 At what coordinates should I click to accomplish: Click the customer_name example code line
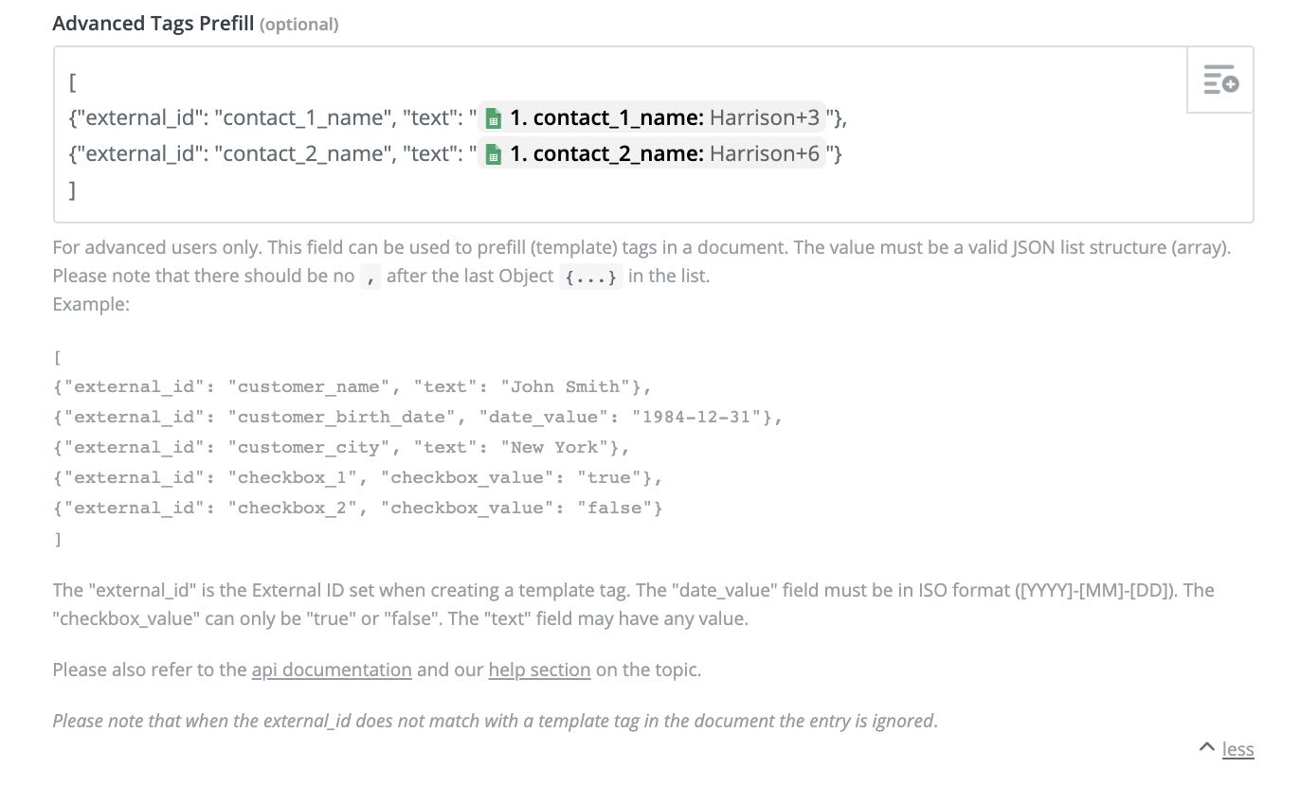352,386
